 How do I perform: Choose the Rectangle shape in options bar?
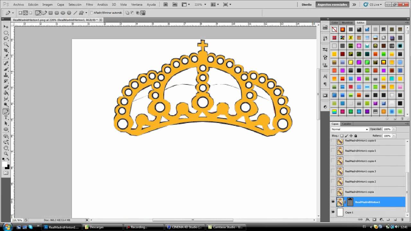pos(50,13)
